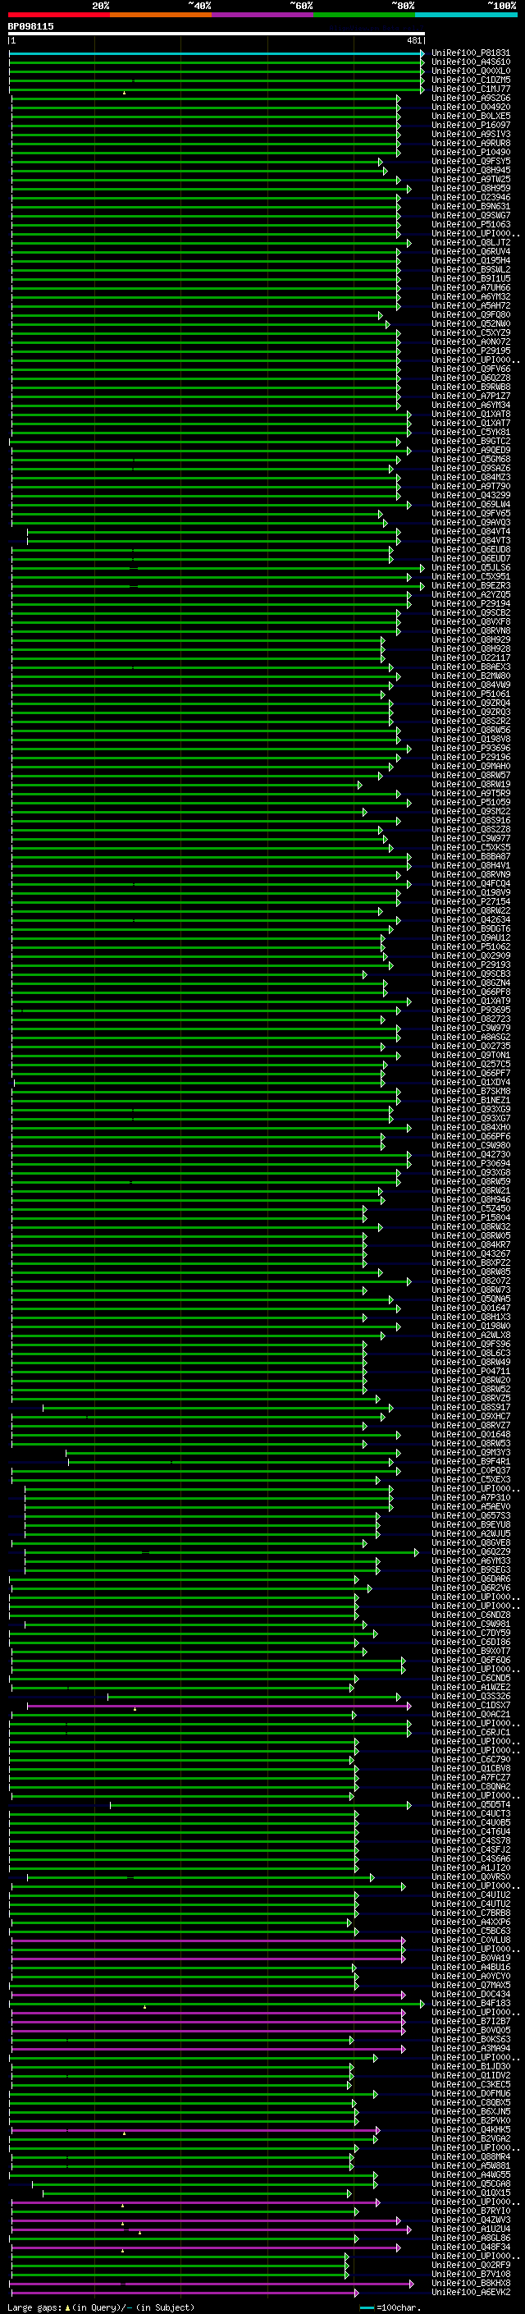
Task: Click the red 20% identity legend segment
Action: pyautogui.click(x=58, y=15)
